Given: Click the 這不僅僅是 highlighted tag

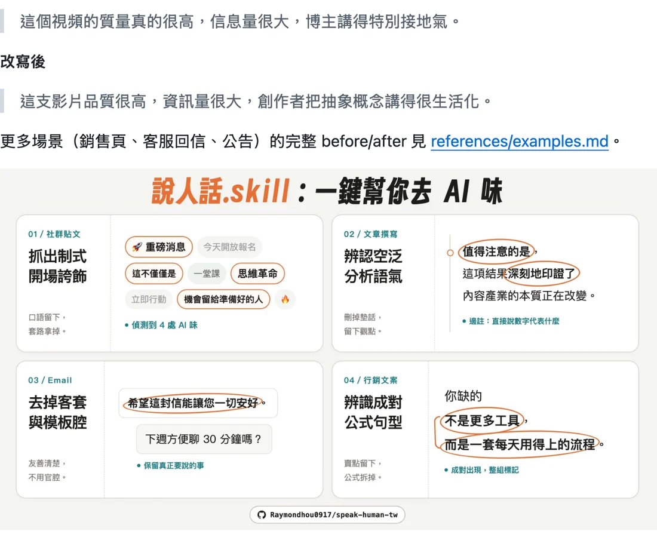Looking at the screenshot, I should pos(153,274).
